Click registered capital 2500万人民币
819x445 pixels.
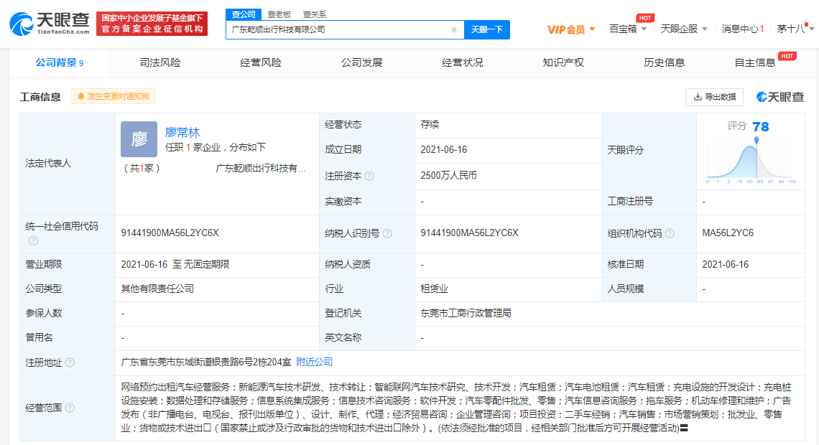(x=449, y=176)
